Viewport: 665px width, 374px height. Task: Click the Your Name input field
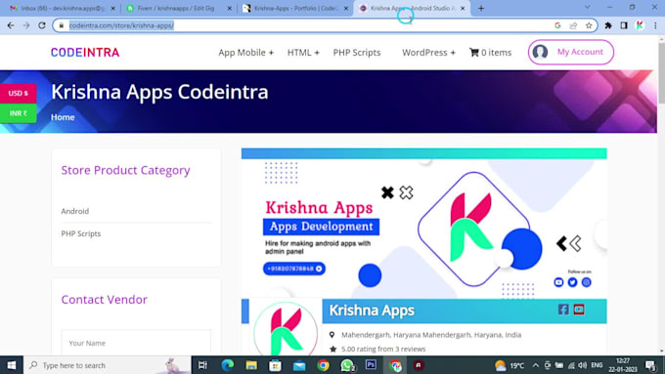click(x=136, y=343)
